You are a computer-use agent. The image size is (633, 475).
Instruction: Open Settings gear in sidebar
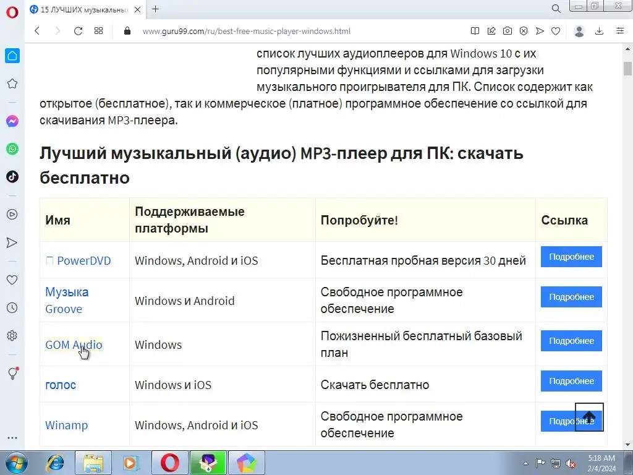[x=12, y=335]
